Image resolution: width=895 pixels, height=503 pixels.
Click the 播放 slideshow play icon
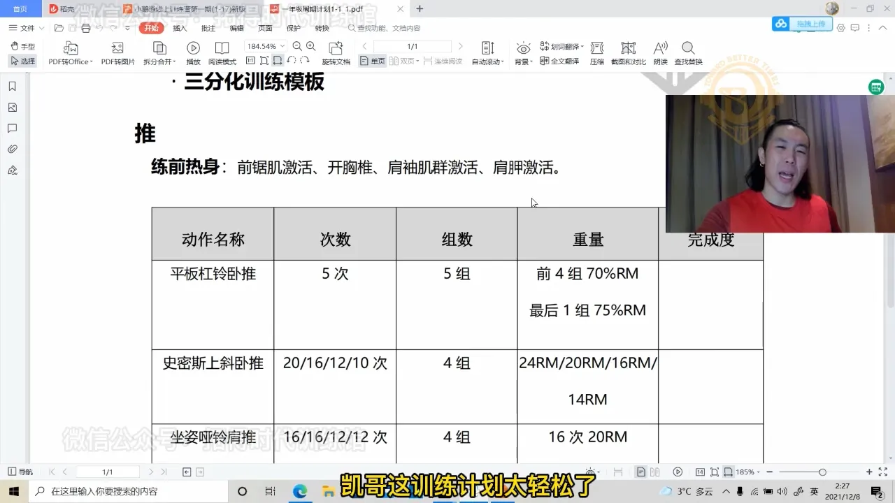pyautogui.click(x=193, y=48)
